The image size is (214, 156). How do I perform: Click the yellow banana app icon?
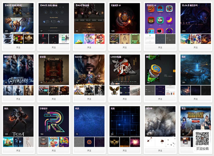[169, 20]
